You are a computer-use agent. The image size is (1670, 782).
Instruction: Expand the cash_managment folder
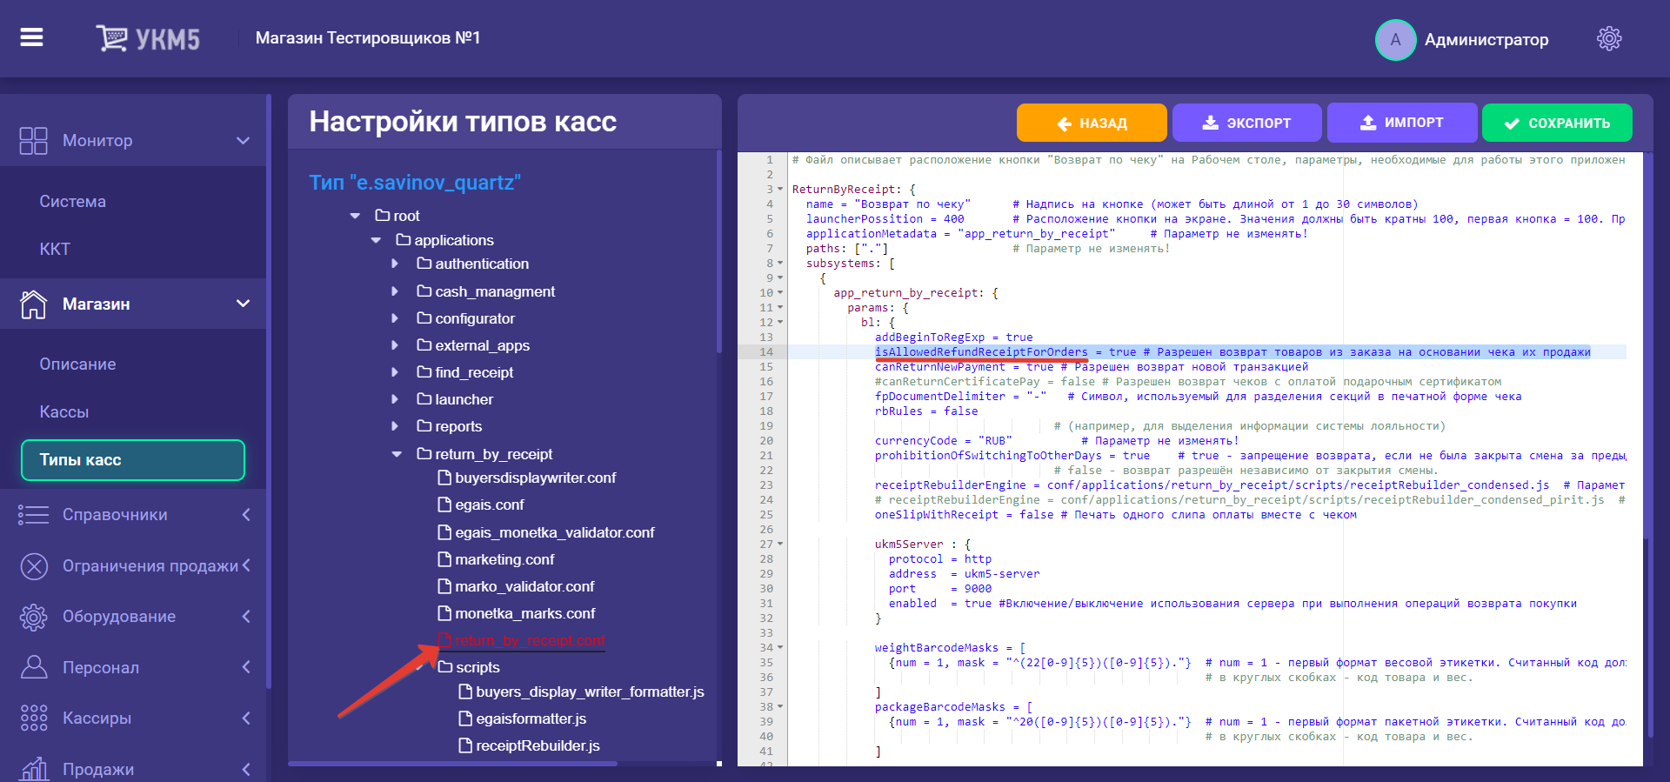[x=395, y=291]
